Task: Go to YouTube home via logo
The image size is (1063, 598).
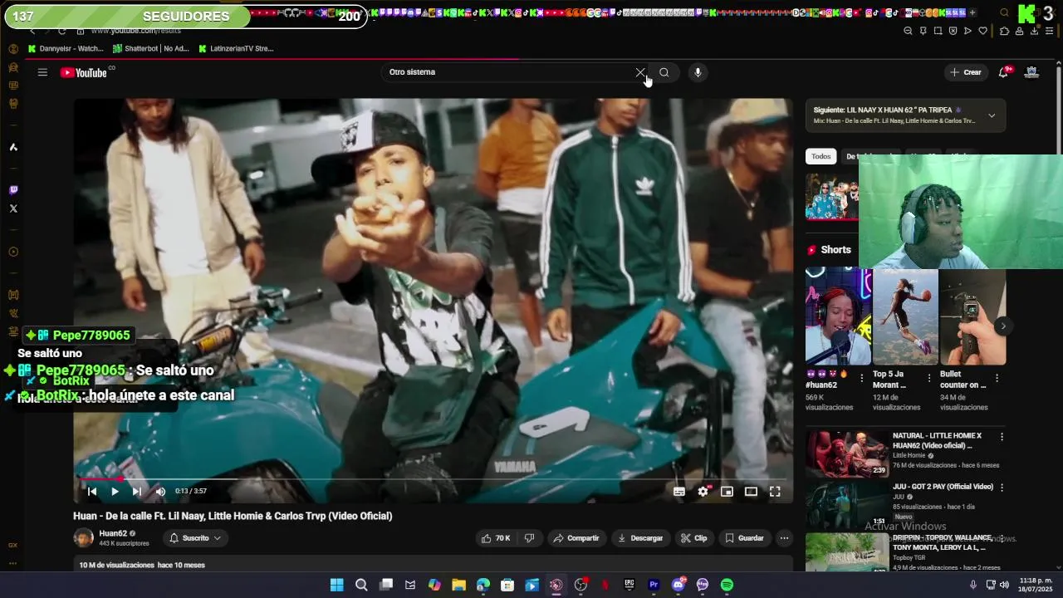Action: tap(84, 73)
